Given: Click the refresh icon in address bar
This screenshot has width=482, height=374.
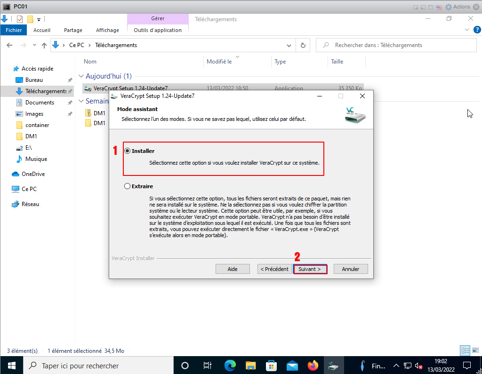Looking at the screenshot, I should [303, 46].
